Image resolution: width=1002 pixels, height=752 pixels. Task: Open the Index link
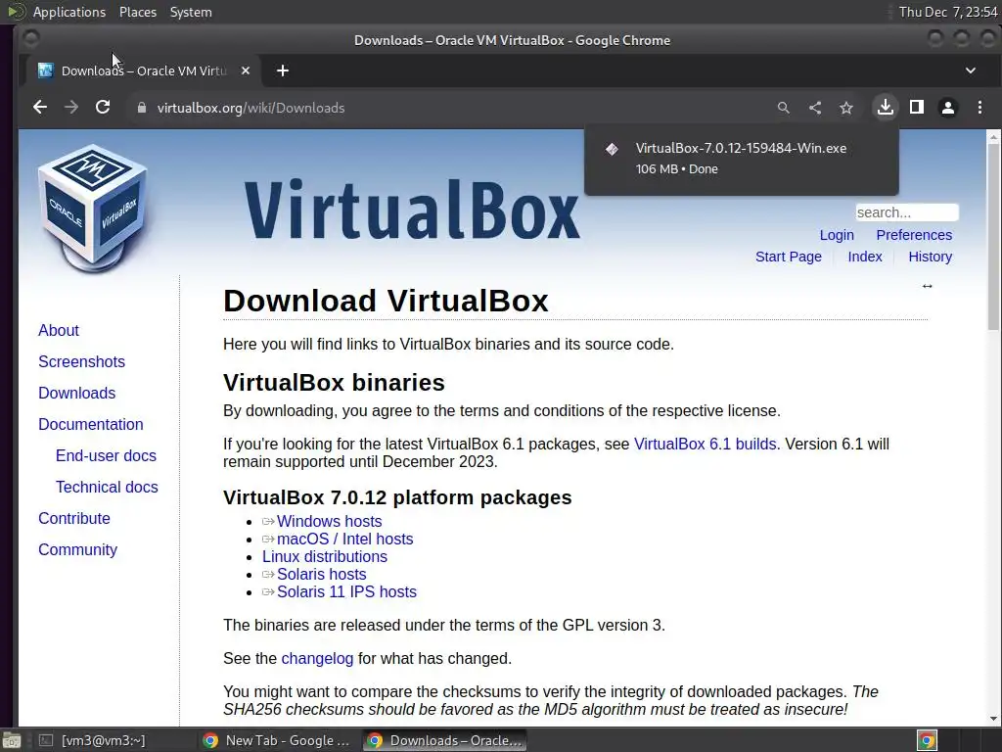[865, 258]
